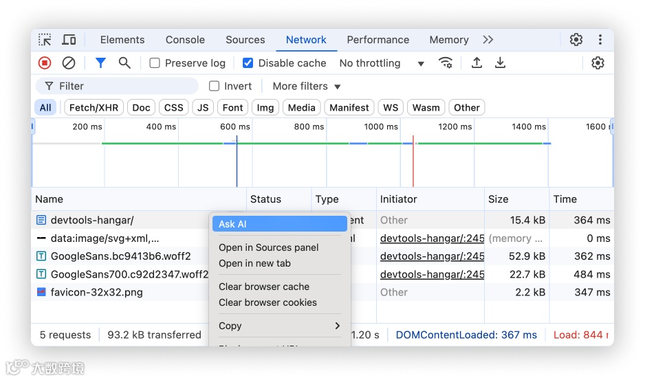
Task: Toggle the network filter funnel icon
Action: (100, 63)
